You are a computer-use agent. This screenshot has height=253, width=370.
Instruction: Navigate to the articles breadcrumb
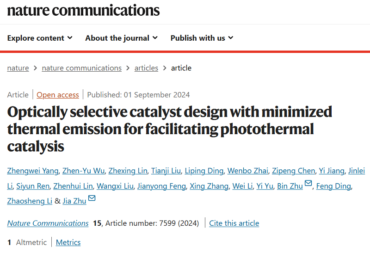point(146,68)
